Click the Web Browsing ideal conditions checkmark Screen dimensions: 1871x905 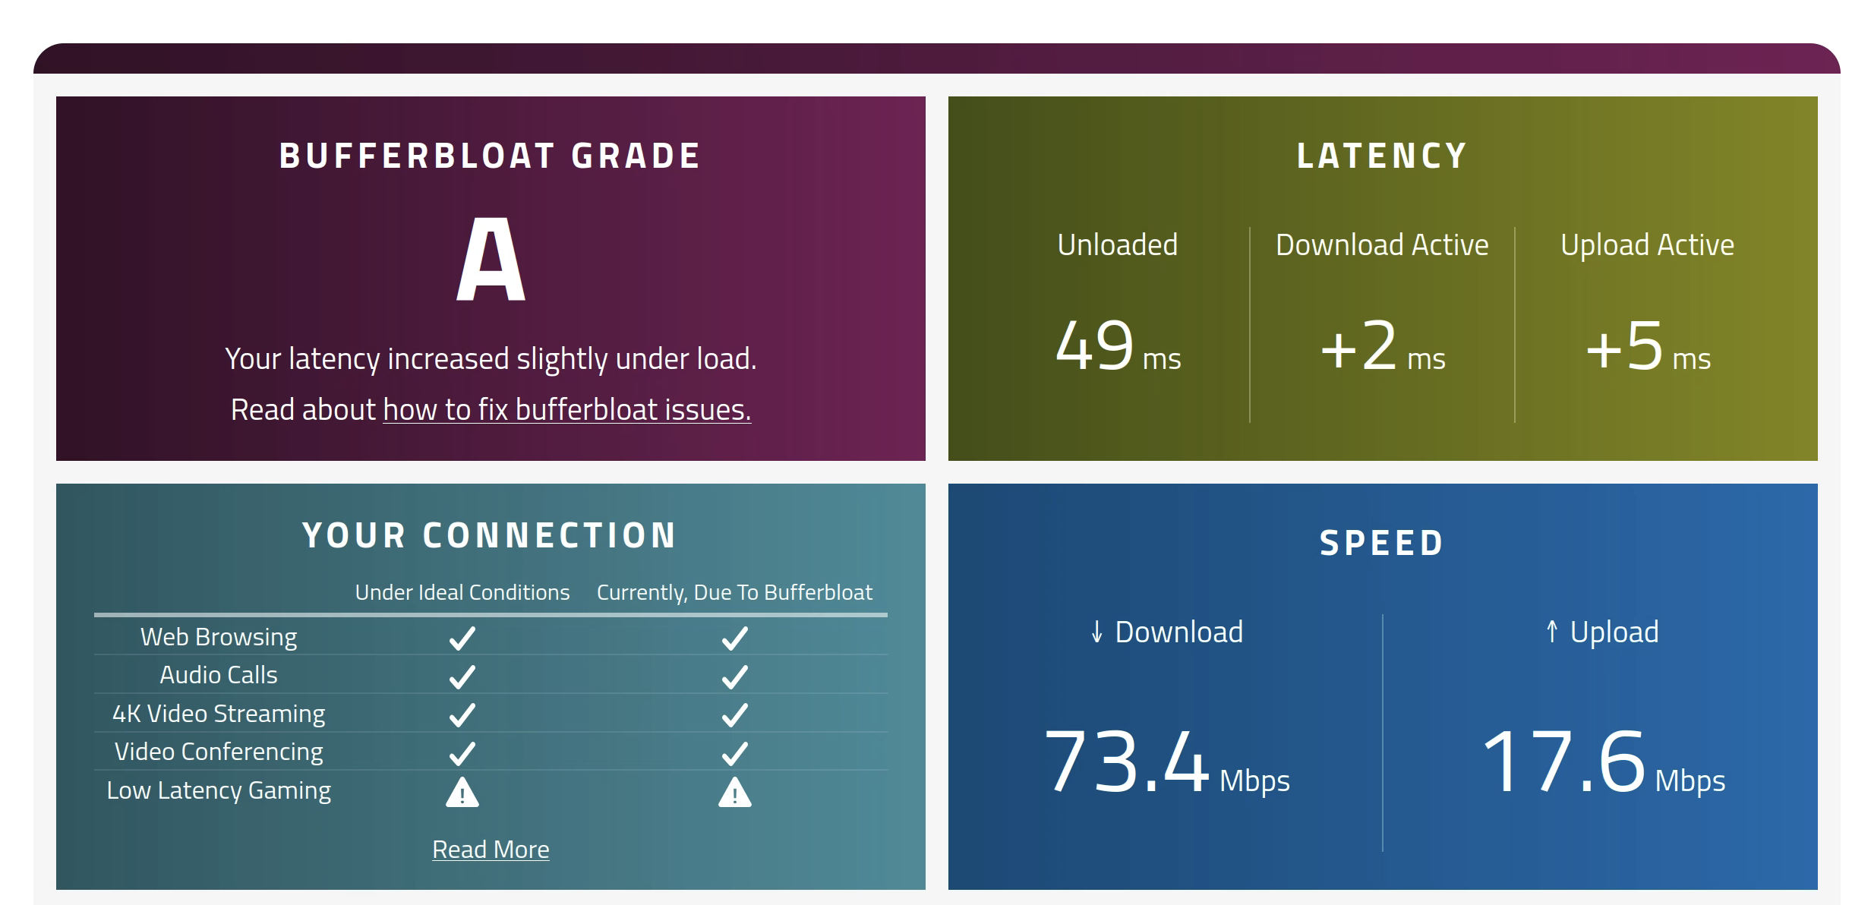coord(462,638)
